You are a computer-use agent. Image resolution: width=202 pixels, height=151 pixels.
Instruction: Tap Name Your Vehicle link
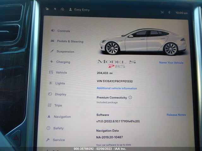[171, 63]
